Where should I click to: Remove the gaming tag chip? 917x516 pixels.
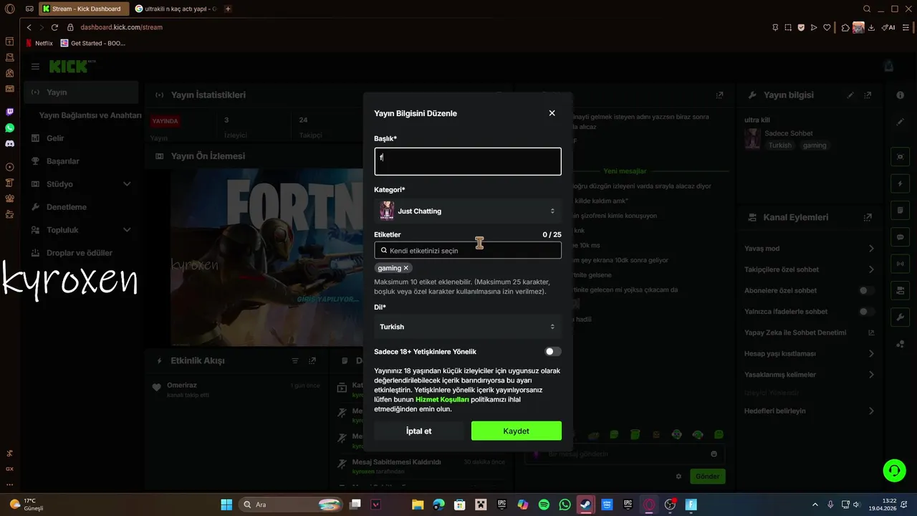coord(406,268)
